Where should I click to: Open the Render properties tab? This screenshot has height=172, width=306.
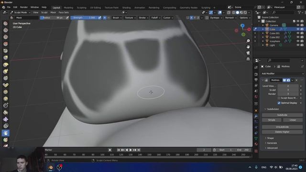[256, 75]
